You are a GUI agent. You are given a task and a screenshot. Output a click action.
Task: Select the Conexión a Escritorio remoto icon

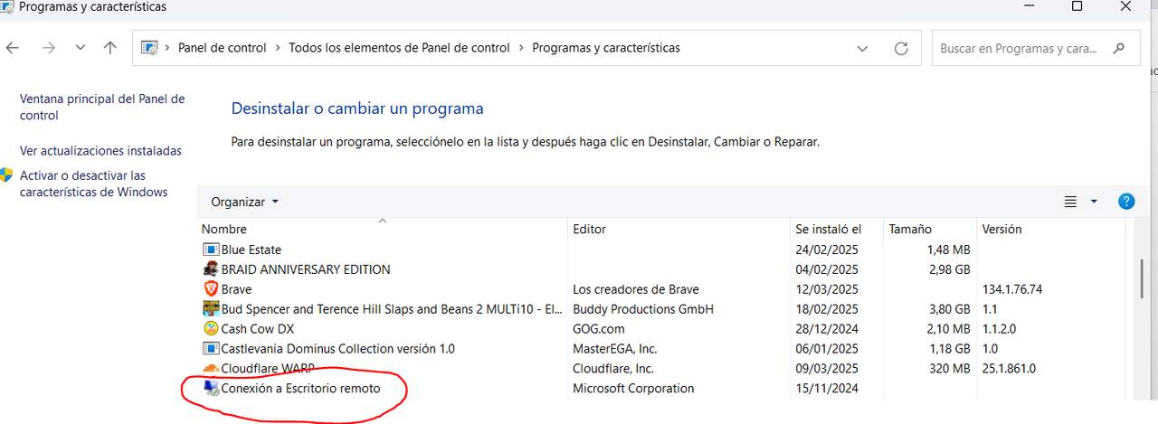pos(211,389)
